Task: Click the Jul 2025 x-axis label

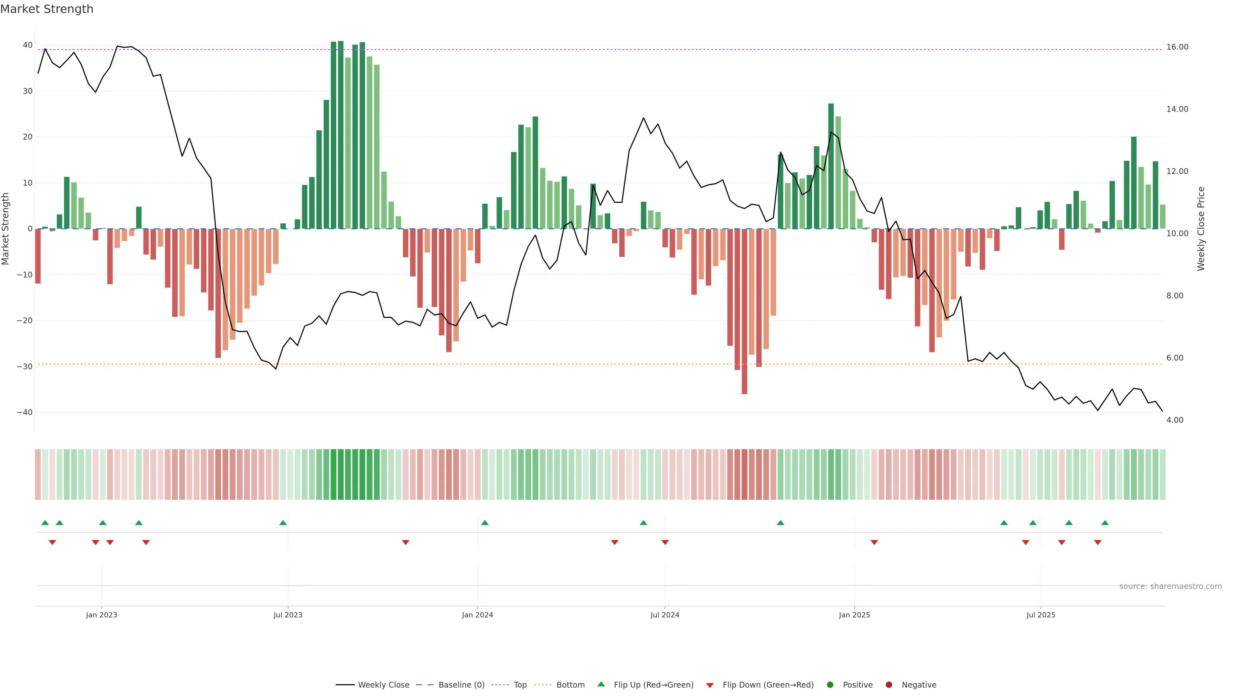Action: coord(1040,615)
